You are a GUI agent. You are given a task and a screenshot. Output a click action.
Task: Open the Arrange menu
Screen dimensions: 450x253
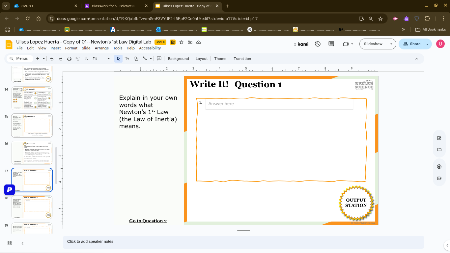tap(102, 48)
